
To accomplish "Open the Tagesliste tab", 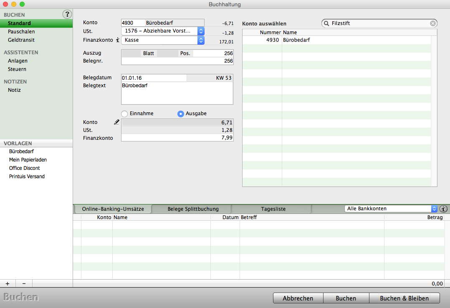I will [x=273, y=209].
